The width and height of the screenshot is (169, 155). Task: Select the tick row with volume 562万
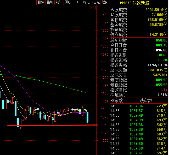tap(139, 139)
